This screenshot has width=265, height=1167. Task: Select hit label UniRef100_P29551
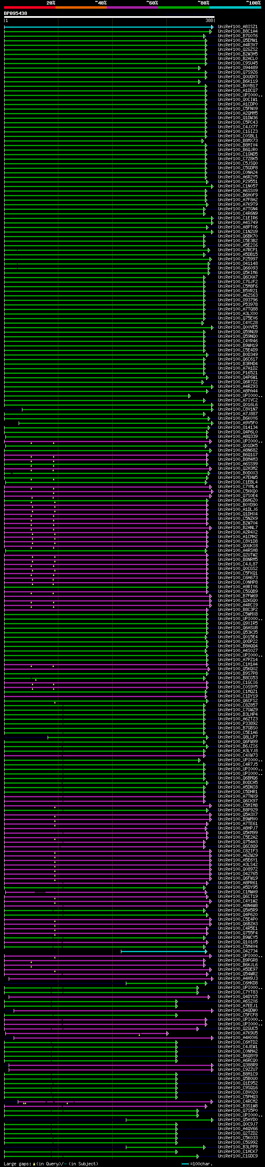[x=237, y=182]
